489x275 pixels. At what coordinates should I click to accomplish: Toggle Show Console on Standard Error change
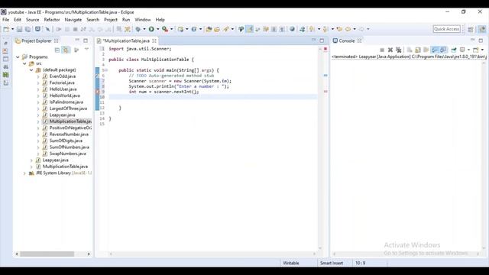(x=443, y=50)
